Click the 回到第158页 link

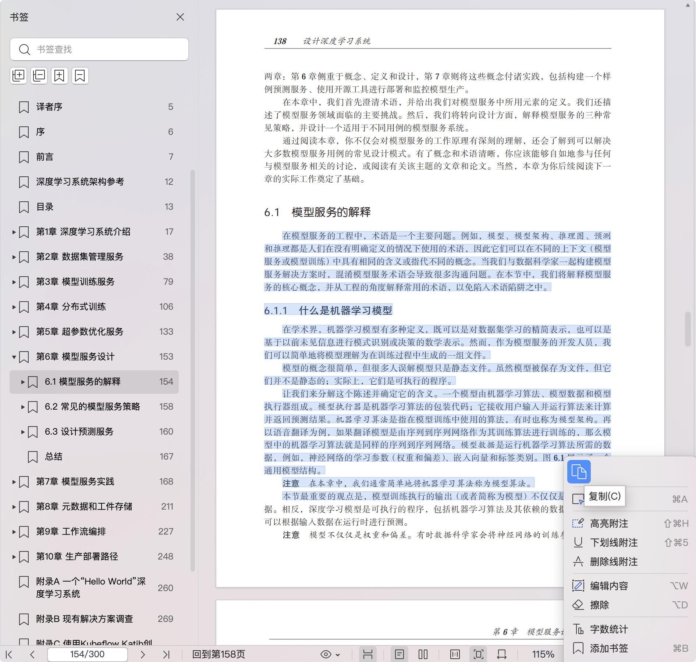pos(219,654)
